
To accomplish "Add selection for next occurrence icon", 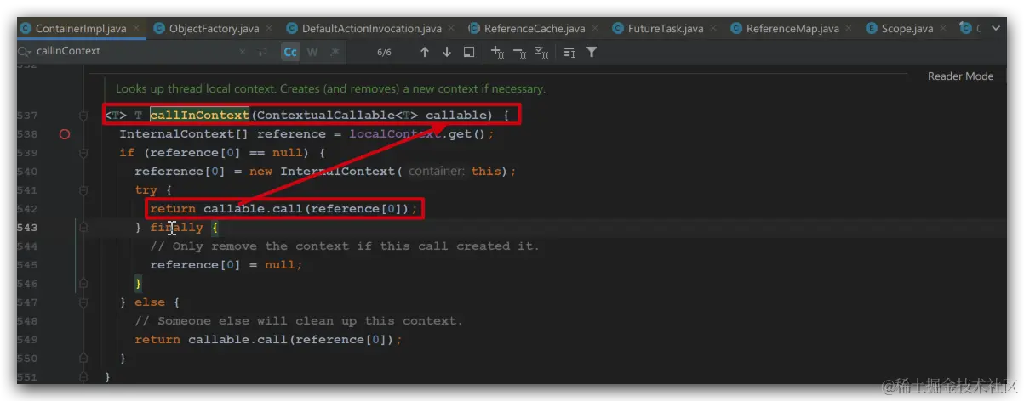I will 498,52.
